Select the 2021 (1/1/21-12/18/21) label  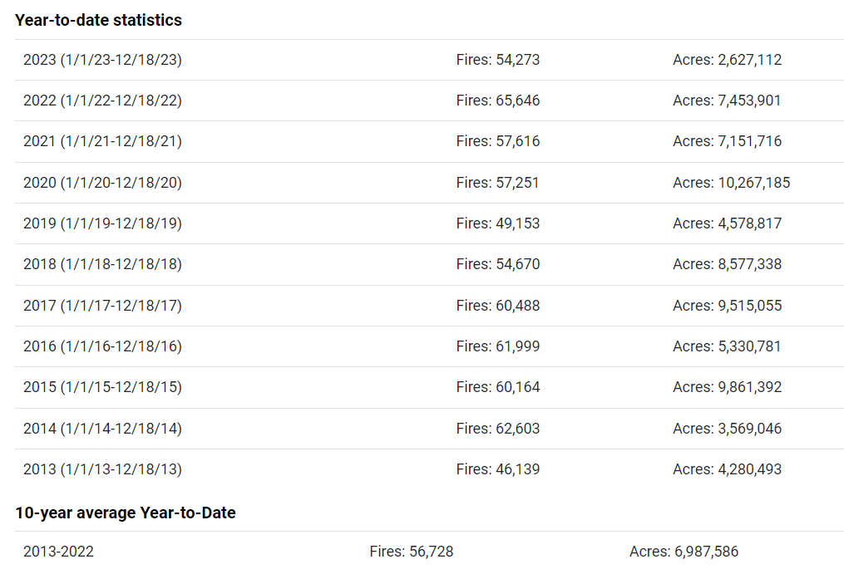102,141
